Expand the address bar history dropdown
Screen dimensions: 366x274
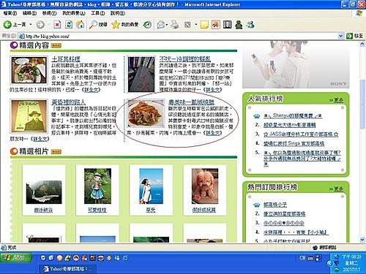341,36
